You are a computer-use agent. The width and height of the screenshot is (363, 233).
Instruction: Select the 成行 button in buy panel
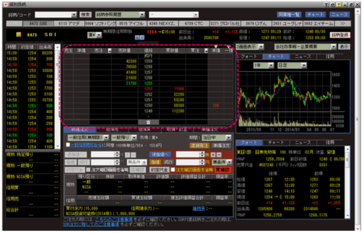pos(168,162)
